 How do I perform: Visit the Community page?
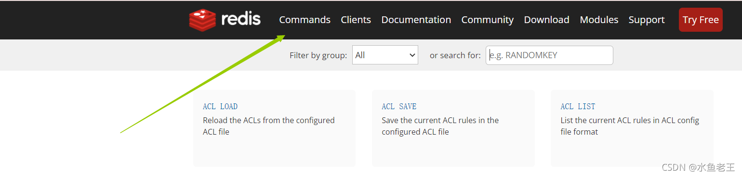(x=488, y=20)
